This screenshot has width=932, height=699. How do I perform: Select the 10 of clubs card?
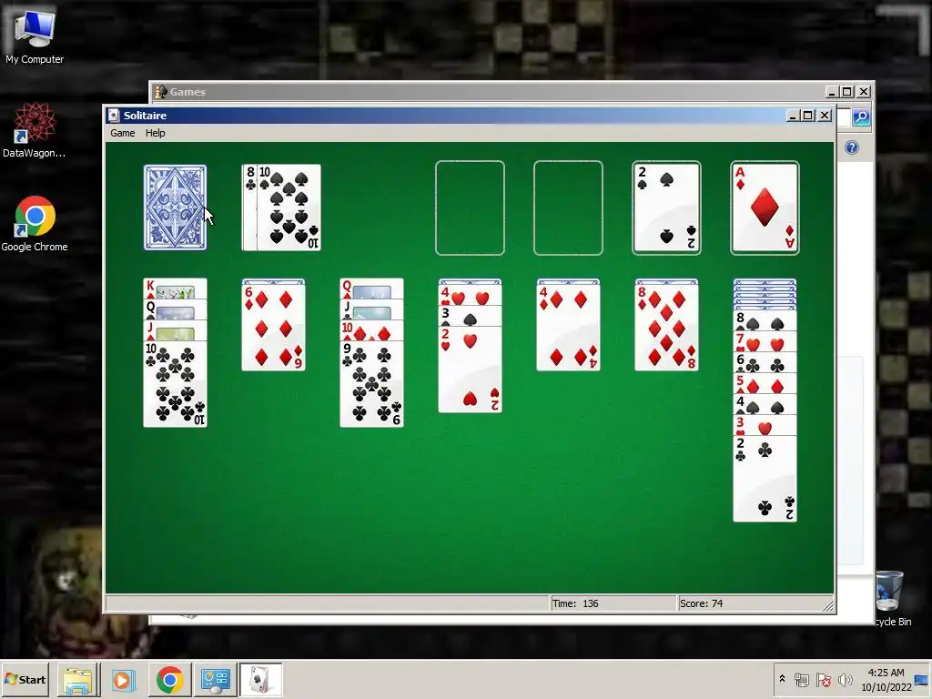tap(175, 384)
